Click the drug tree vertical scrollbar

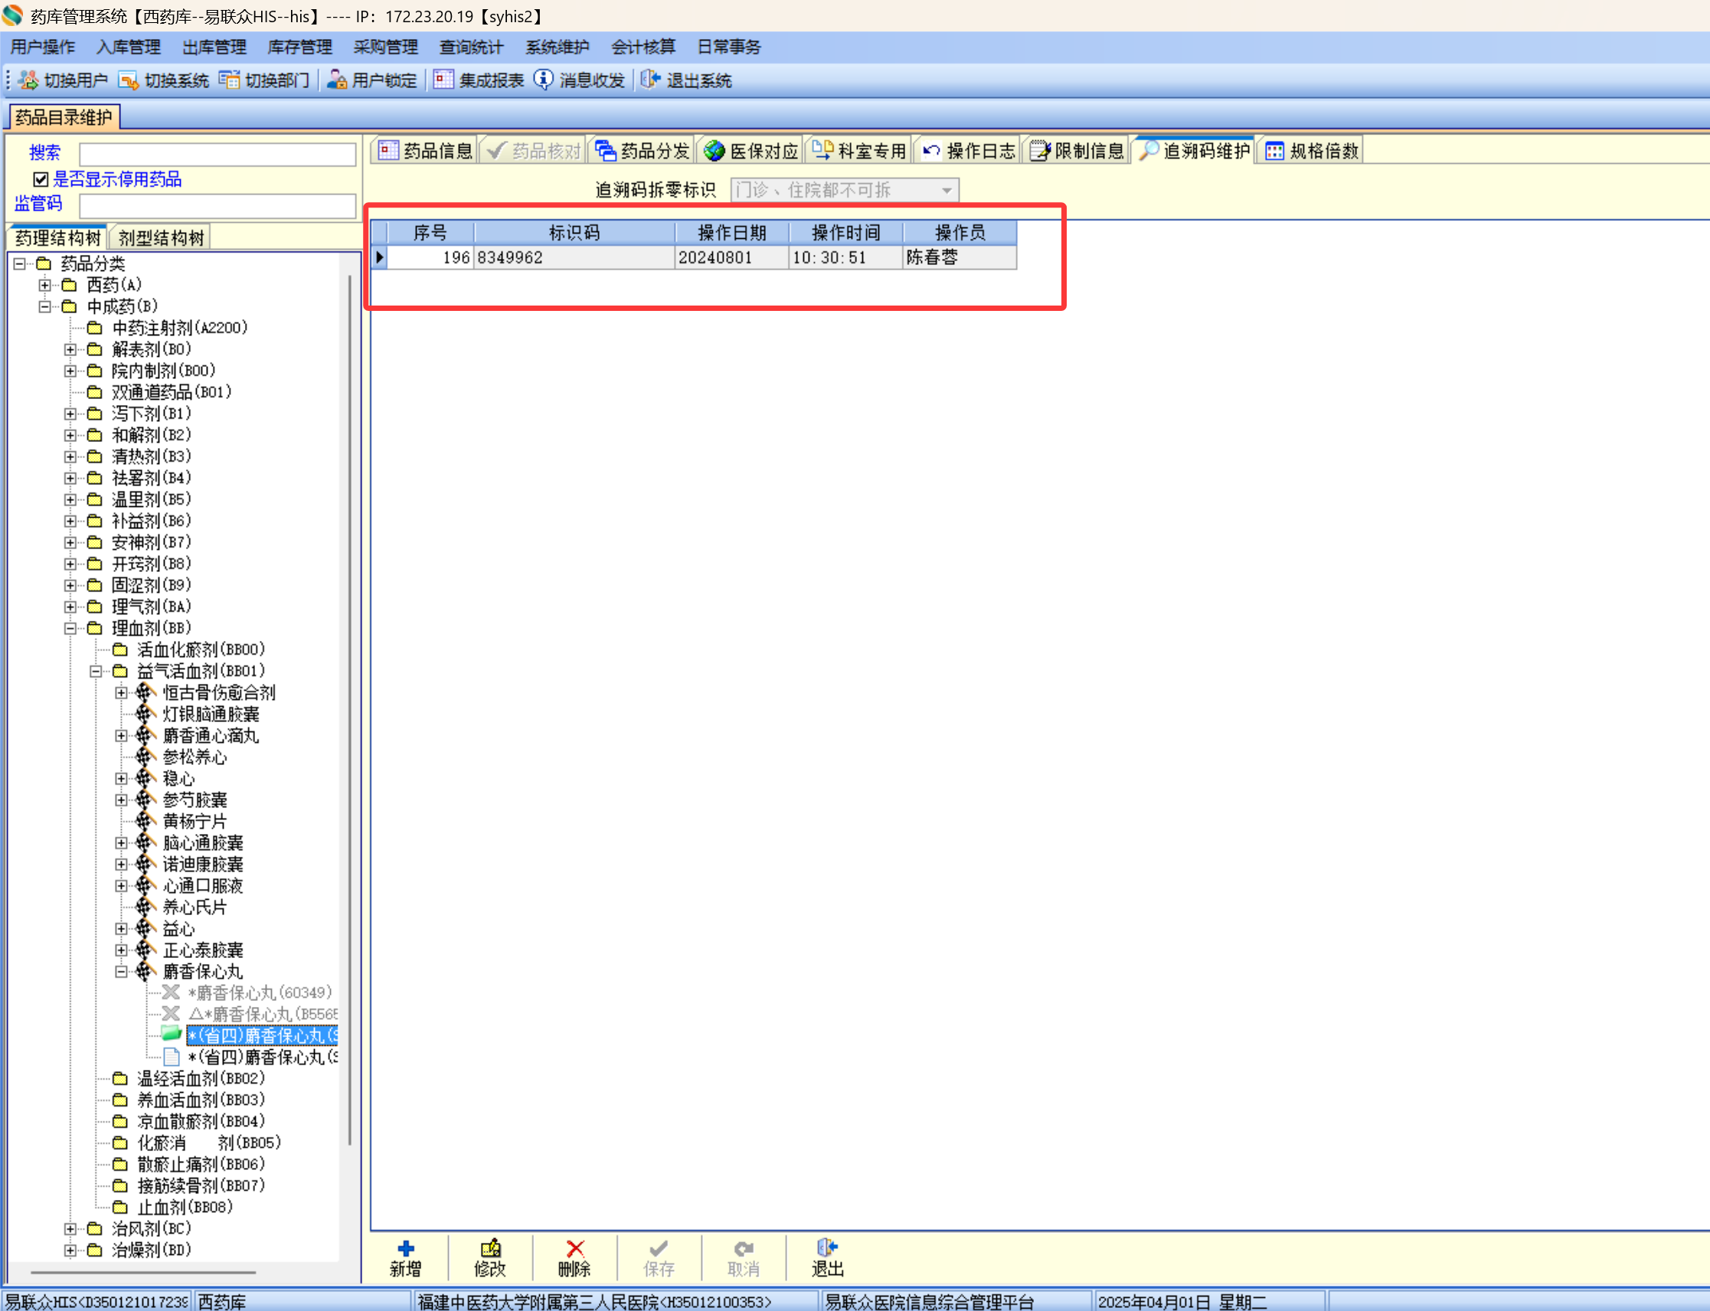coord(349,702)
